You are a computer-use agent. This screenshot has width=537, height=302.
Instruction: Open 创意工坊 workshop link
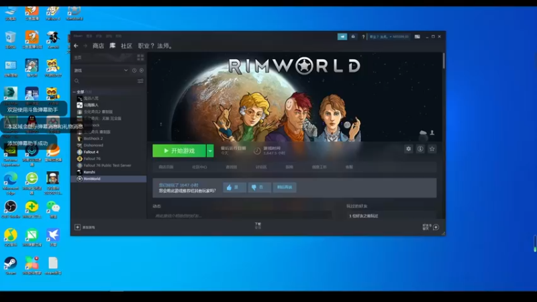click(x=320, y=167)
